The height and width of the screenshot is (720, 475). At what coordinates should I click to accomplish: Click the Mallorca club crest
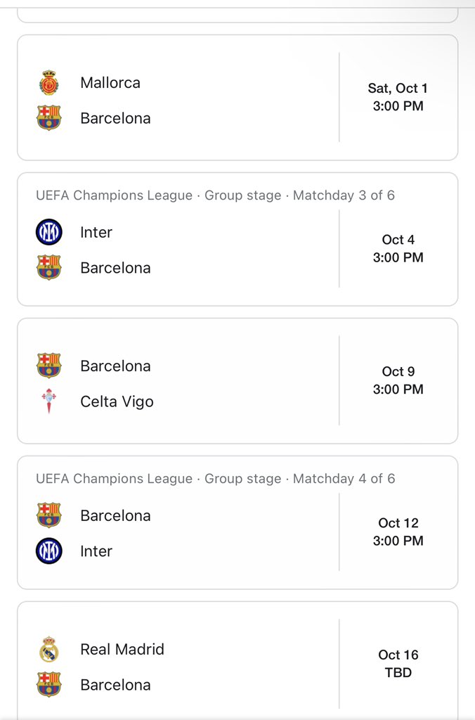pos(49,83)
